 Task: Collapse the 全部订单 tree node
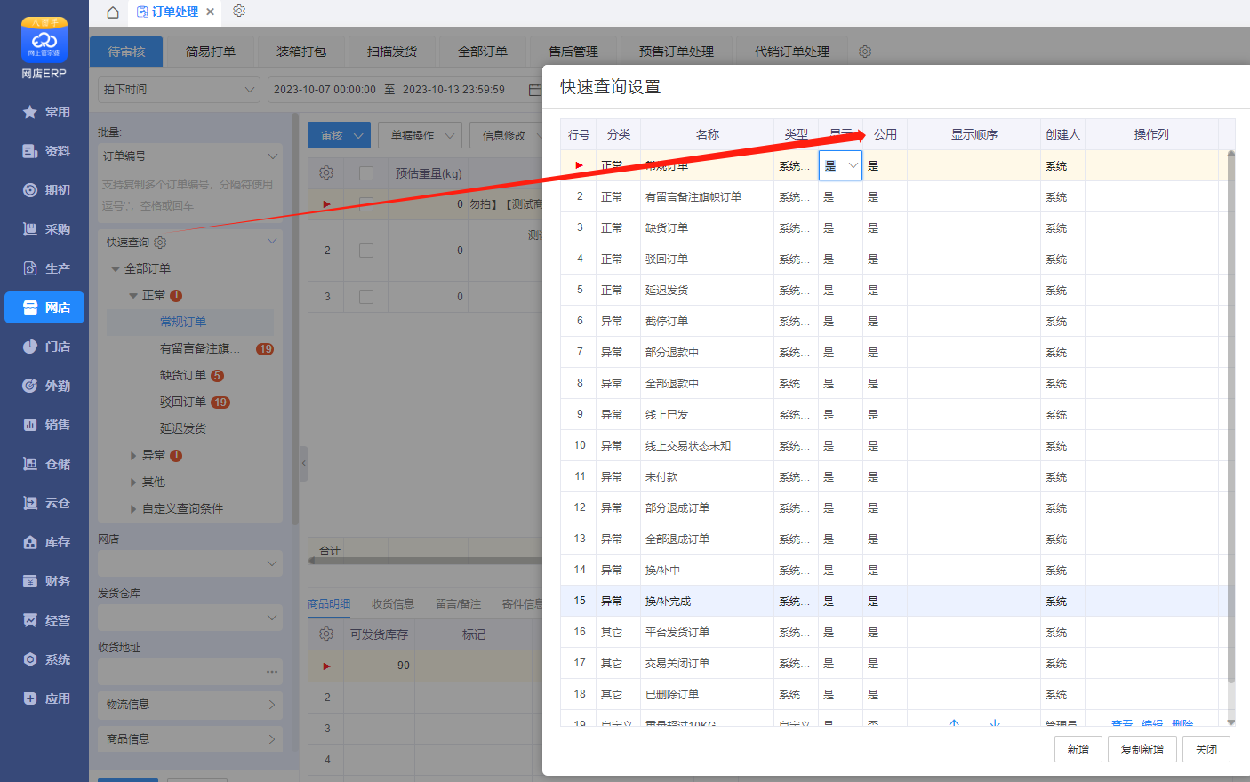(x=116, y=268)
